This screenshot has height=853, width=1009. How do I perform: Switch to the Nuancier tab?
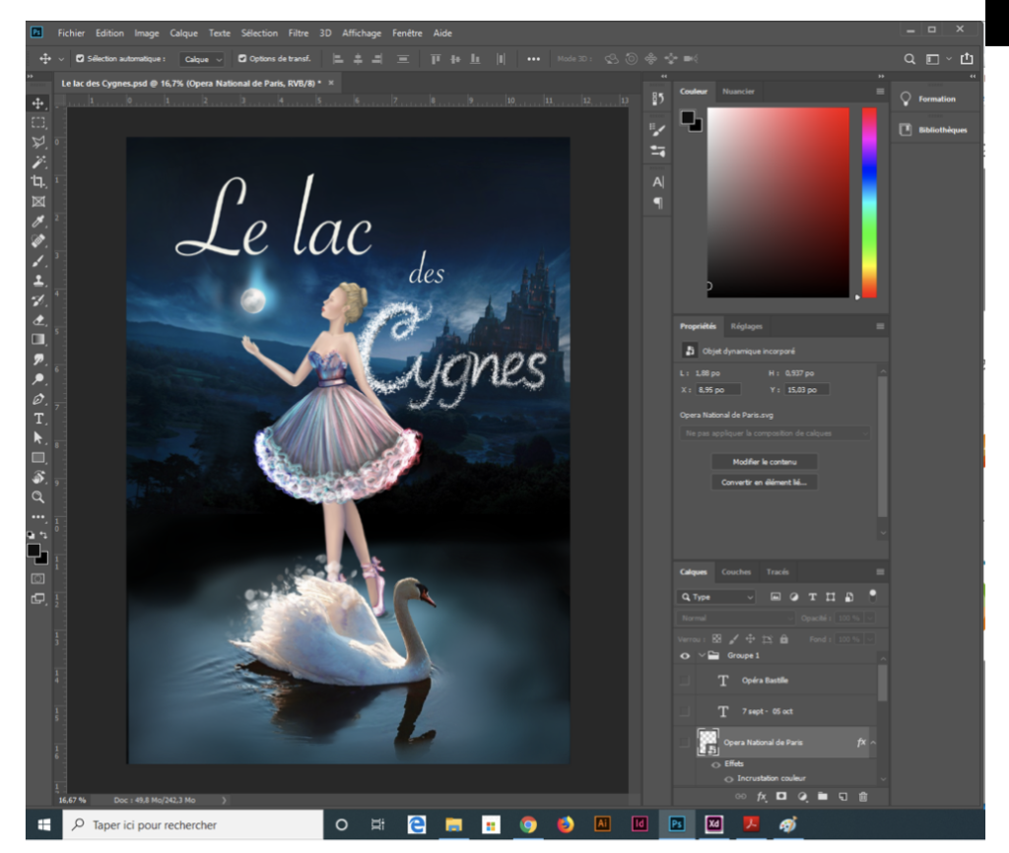(738, 92)
